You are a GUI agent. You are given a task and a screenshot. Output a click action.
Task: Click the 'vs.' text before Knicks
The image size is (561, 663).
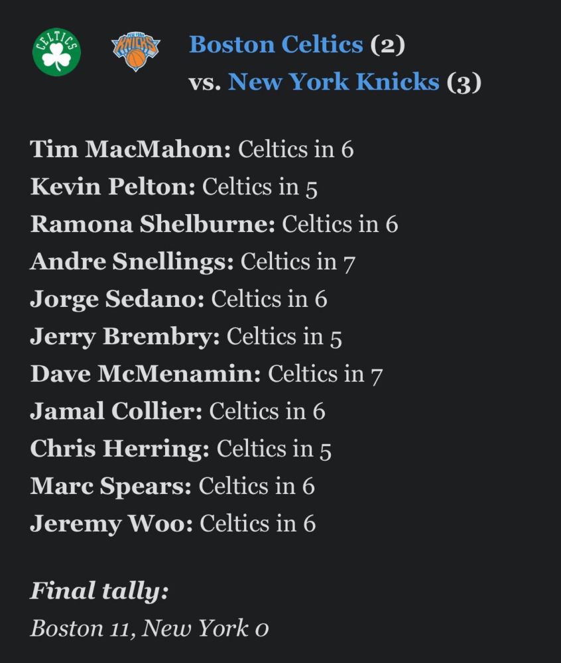(x=205, y=82)
